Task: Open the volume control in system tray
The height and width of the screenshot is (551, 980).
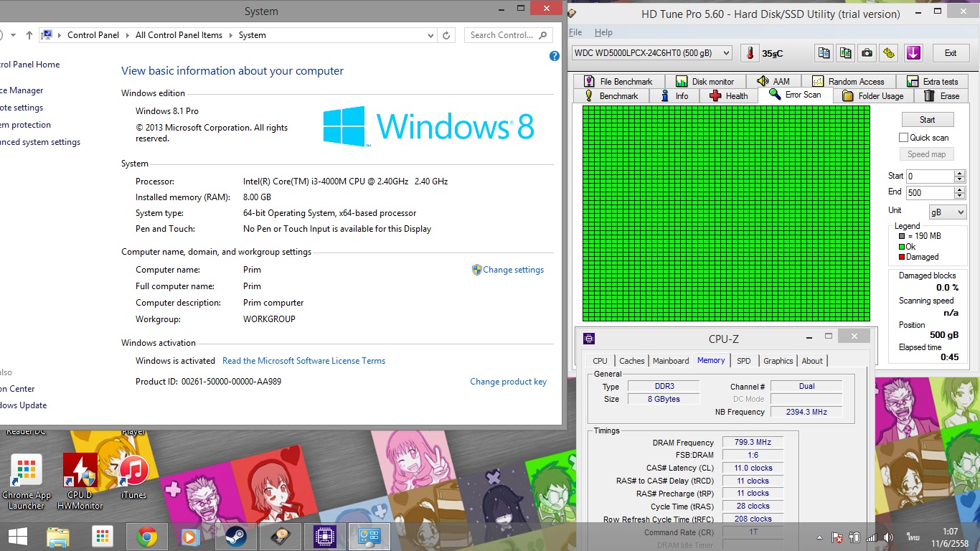Action: (889, 537)
